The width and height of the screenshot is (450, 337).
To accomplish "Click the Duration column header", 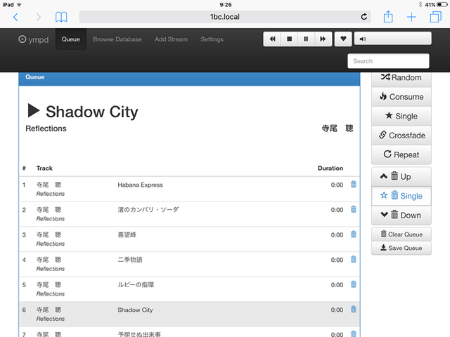I will 330,168.
